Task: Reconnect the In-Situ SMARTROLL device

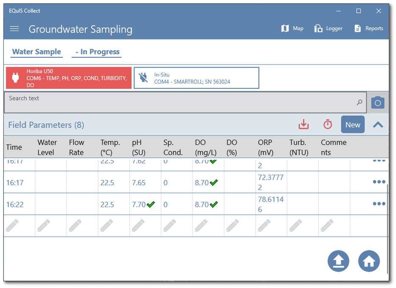Action: coord(196,78)
